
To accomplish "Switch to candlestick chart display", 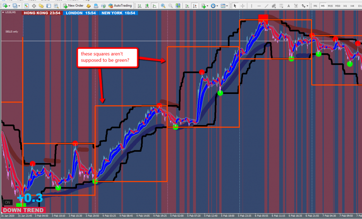I will point(147,6).
